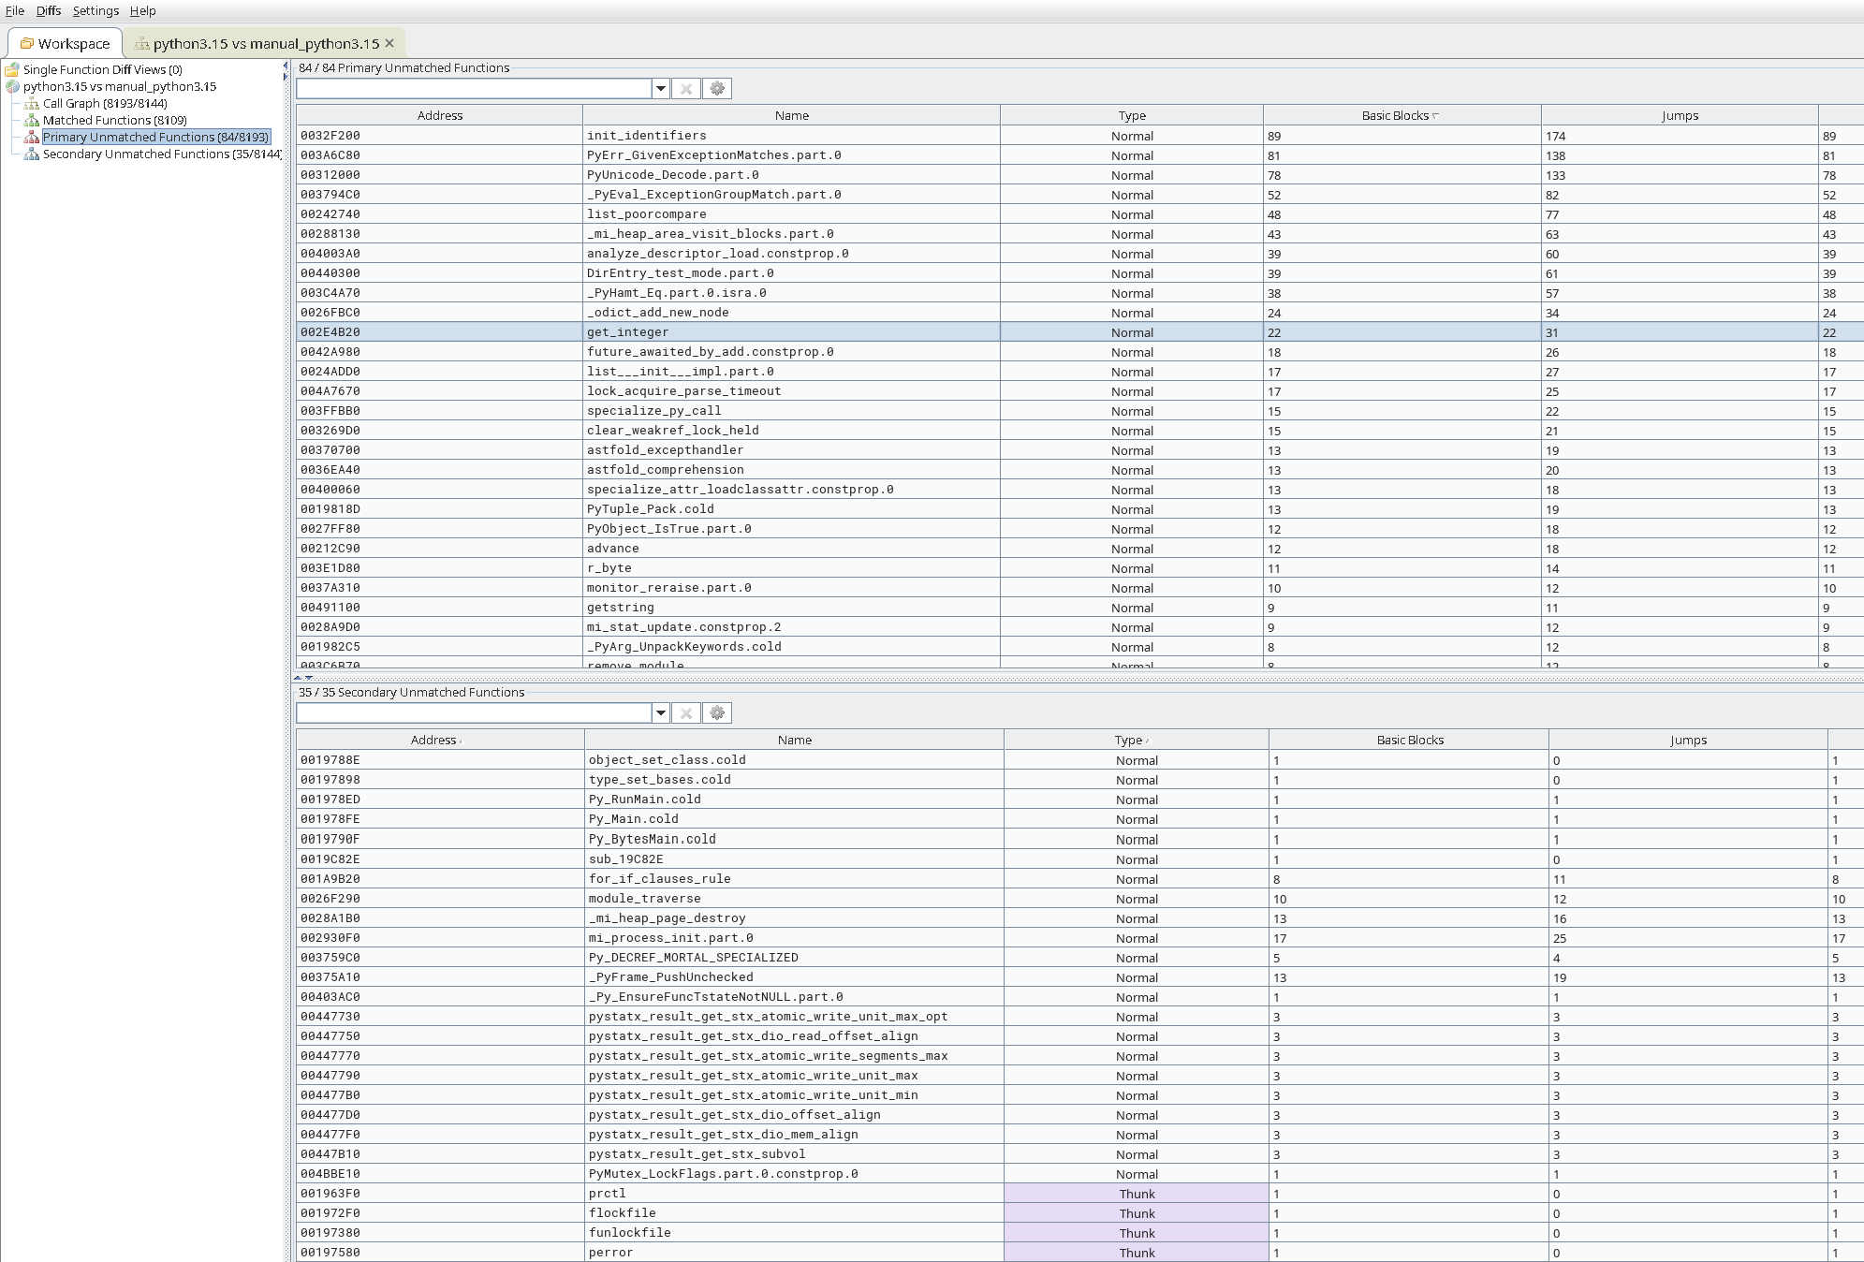The width and height of the screenshot is (1864, 1262).
Task: Click the python3.15 vs manual_python3.15 diff node icon
Action: (x=12, y=87)
